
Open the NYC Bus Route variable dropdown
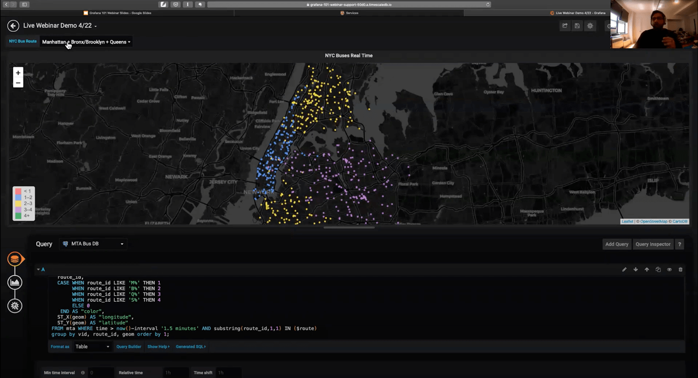tap(86, 42)
